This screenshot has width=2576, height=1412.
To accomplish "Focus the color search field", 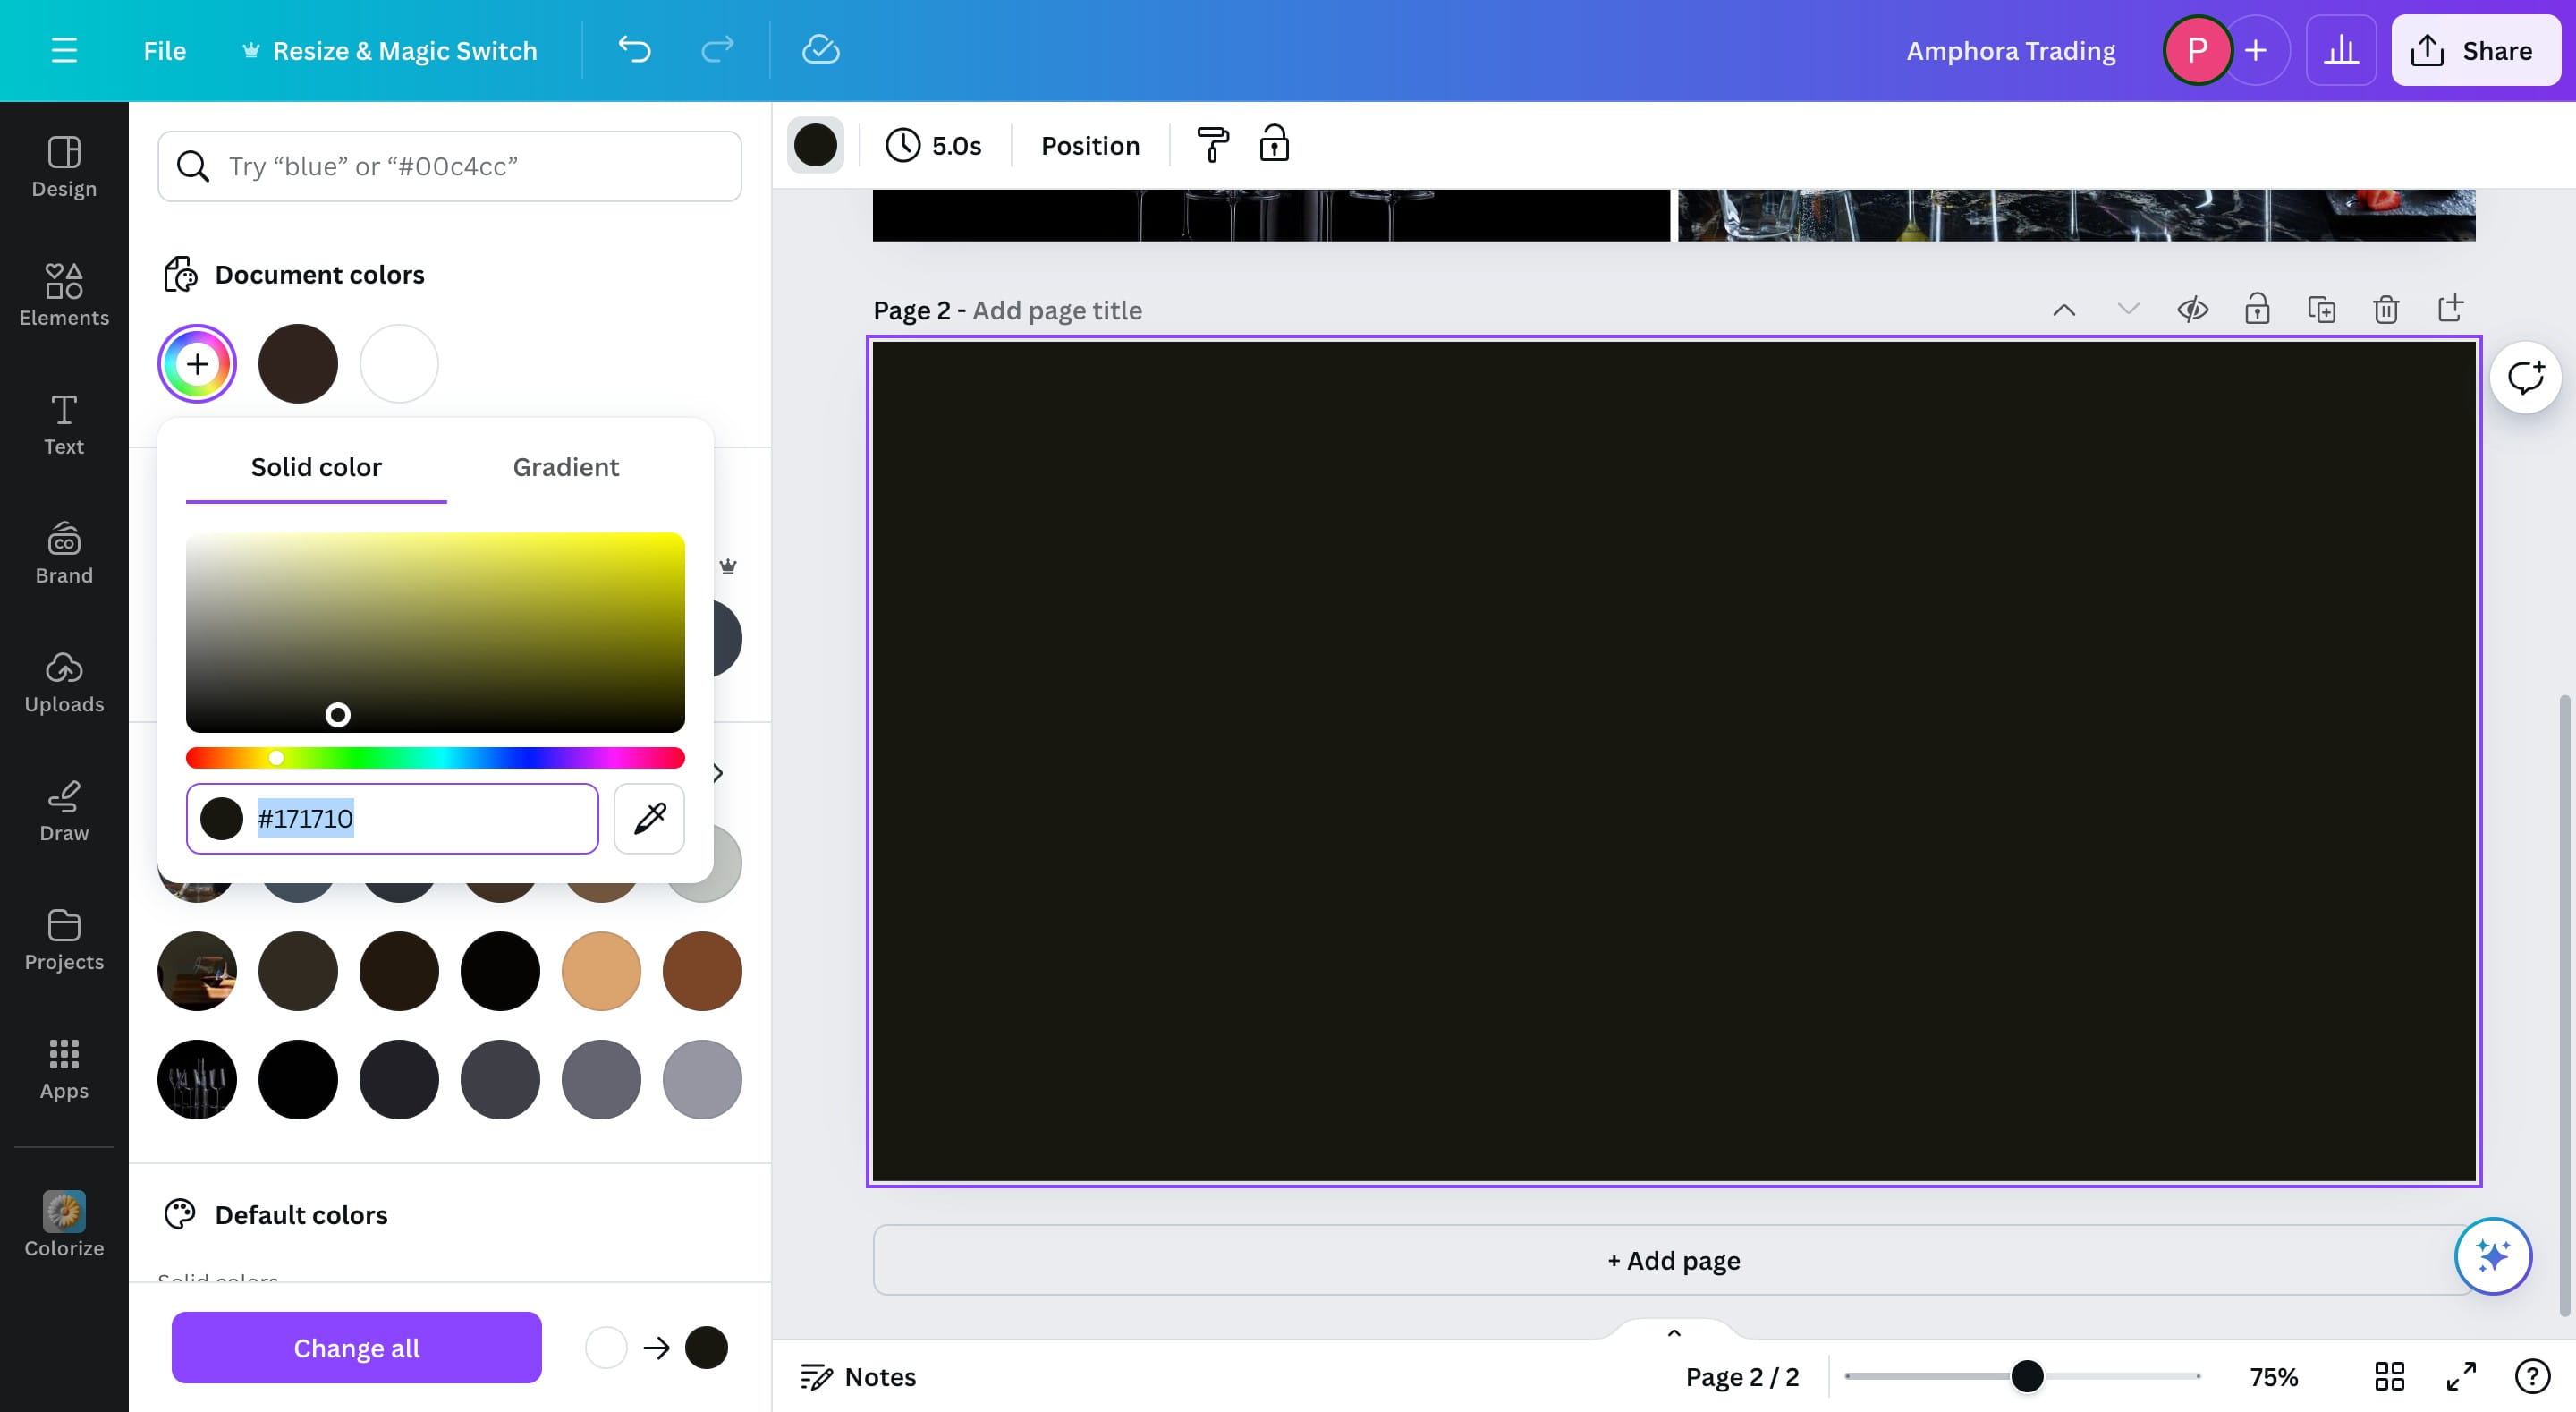I will (449, 166).
